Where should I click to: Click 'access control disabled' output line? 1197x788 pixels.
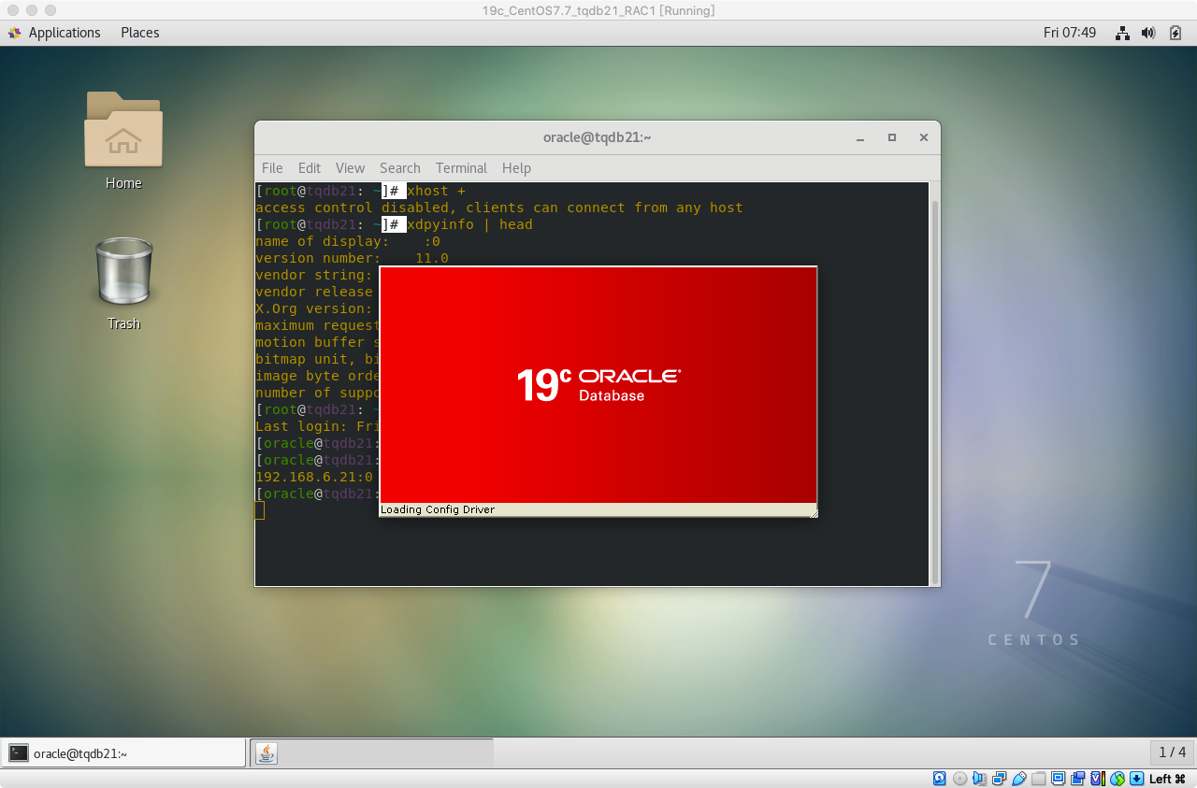499,208
